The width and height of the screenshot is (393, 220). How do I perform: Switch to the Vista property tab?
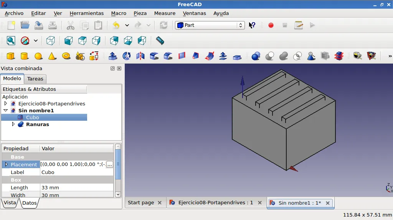10,203
